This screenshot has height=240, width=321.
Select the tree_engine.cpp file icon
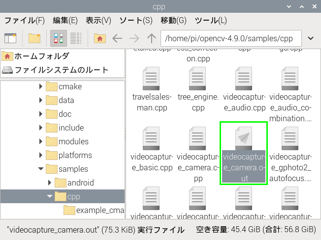point(197,79)
